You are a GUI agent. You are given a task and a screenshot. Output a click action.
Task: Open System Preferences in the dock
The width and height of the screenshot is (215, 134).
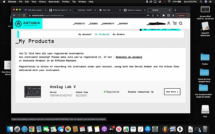[155, 129]
